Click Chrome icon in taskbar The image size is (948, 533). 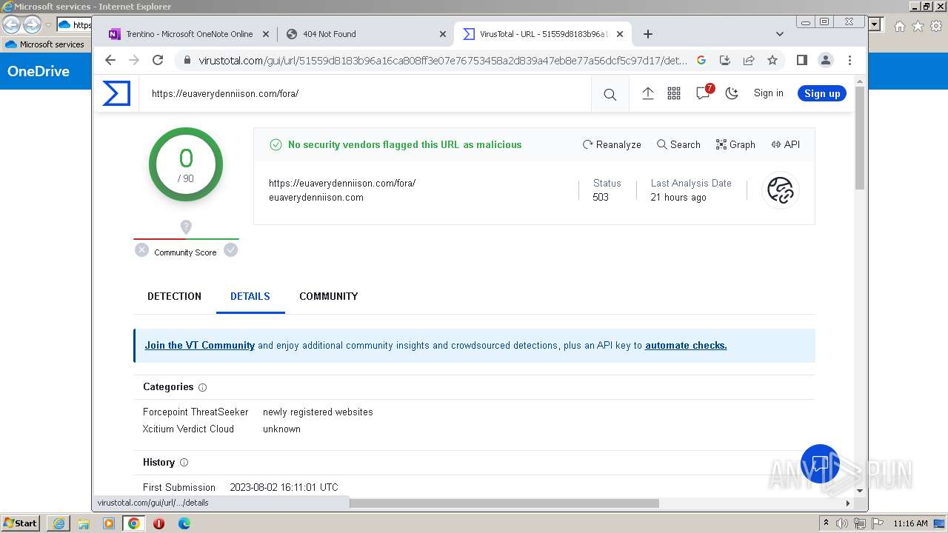pyautogui.click(x=134, y=523)
